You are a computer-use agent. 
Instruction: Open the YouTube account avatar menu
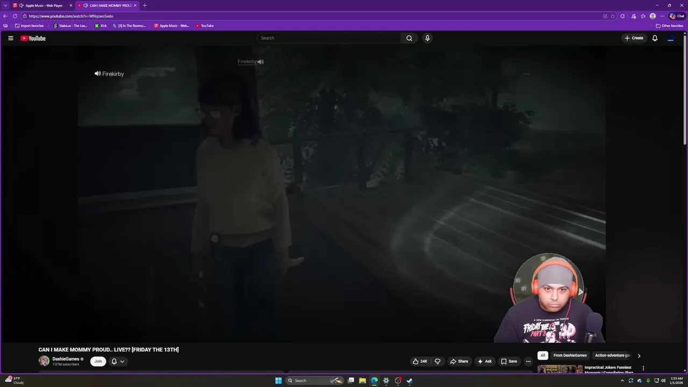670,38
